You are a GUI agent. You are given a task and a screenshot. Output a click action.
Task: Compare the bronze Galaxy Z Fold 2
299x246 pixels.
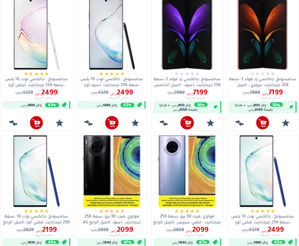pyautogui.click(x=239, y=123)
